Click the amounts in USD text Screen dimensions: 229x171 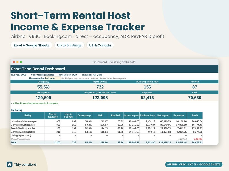pos(68,75)
